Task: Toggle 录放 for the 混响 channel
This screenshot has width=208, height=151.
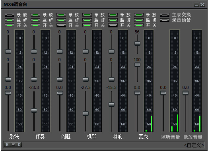Action: pos(113,15)
